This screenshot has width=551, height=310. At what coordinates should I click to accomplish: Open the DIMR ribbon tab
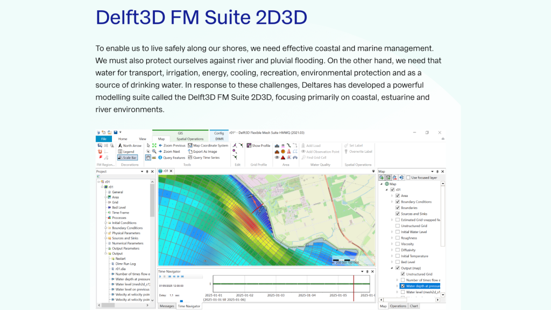pos(220,139)
